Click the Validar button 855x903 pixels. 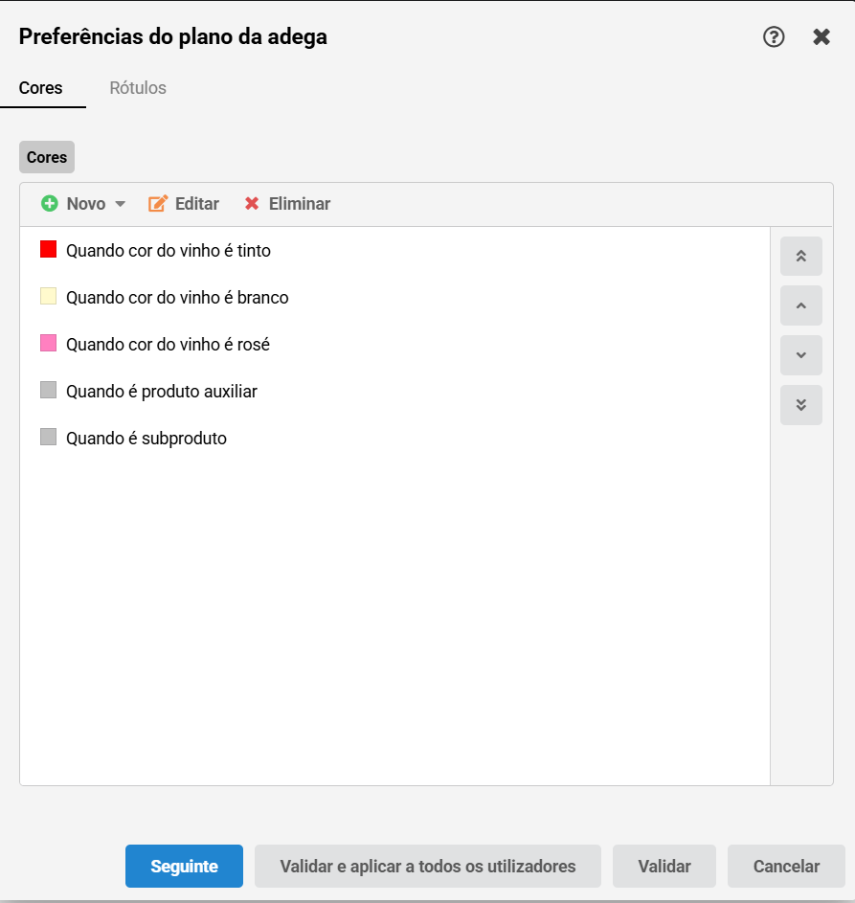[664, 866]
